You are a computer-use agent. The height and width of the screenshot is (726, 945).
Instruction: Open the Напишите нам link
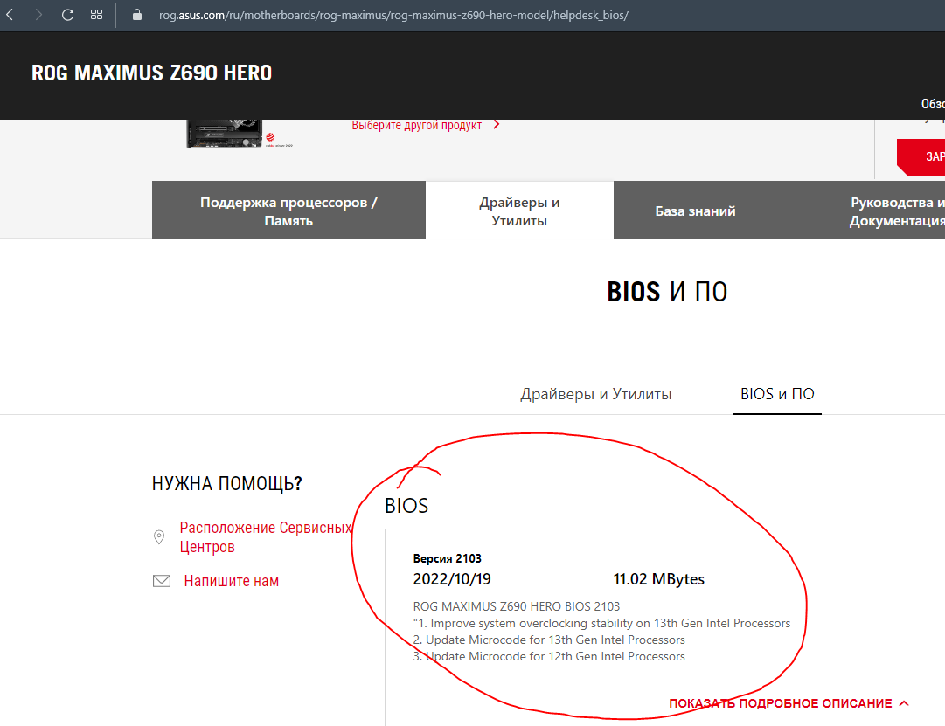(232, 581)
